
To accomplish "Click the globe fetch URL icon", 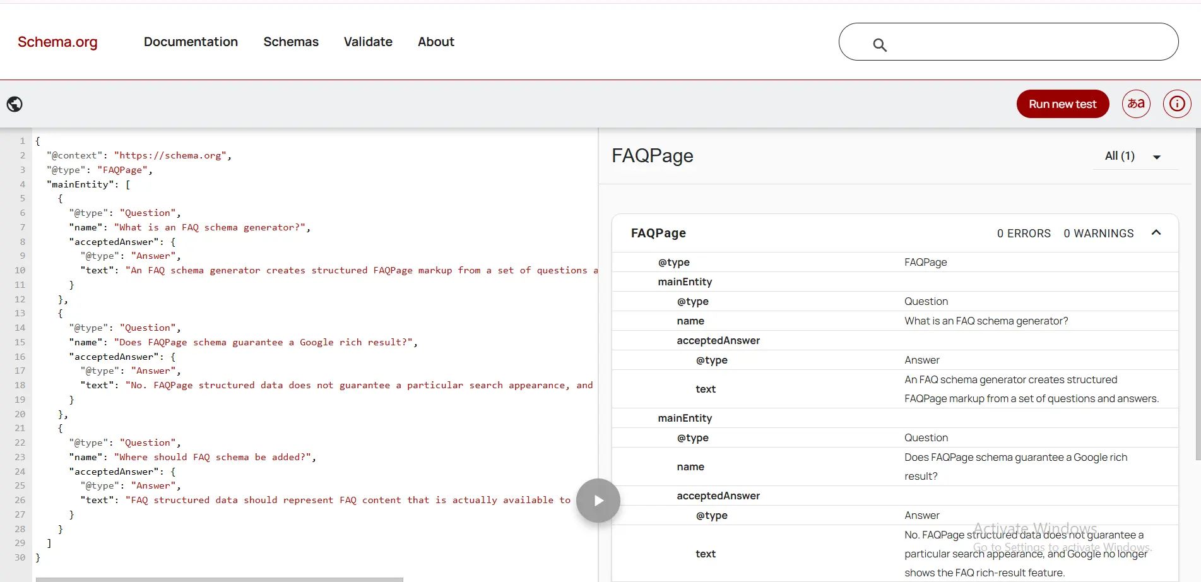I will (15, 104).
